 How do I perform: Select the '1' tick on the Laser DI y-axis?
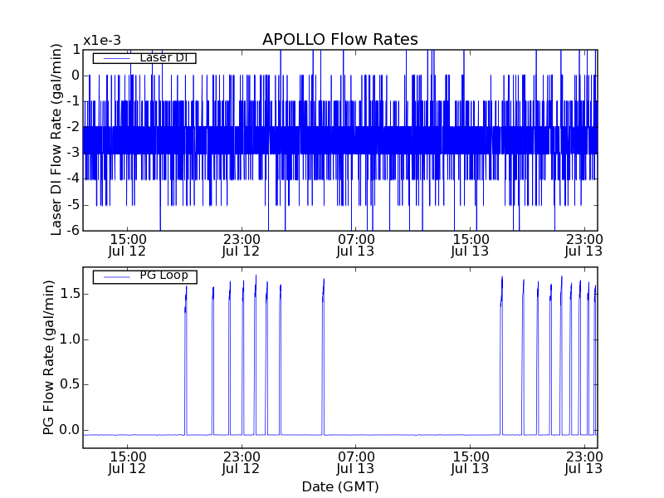pos(76,50)
